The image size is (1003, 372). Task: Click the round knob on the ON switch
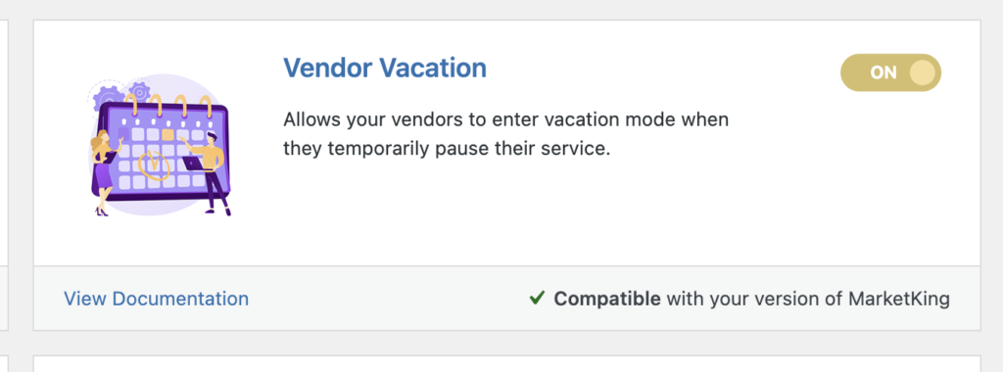pos(922,72)
